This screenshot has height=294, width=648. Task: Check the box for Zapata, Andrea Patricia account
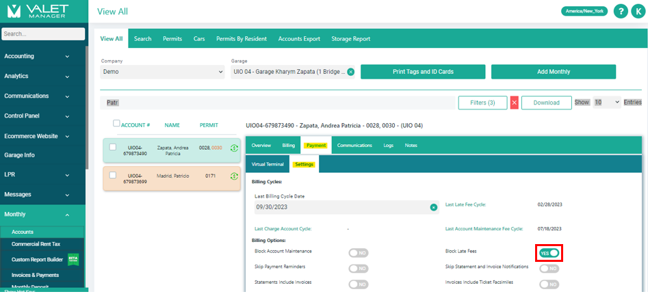click(112, 147)
